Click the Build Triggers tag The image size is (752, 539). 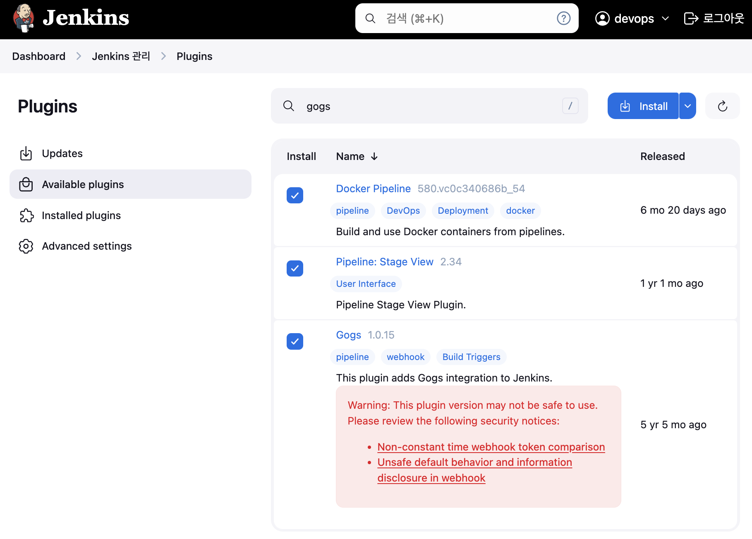coord(472,357)
